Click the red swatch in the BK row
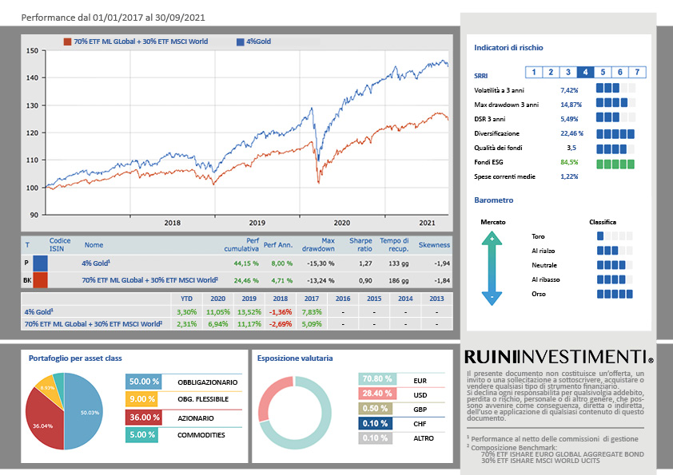The image size is (673, 475). [x=40, y=280]
